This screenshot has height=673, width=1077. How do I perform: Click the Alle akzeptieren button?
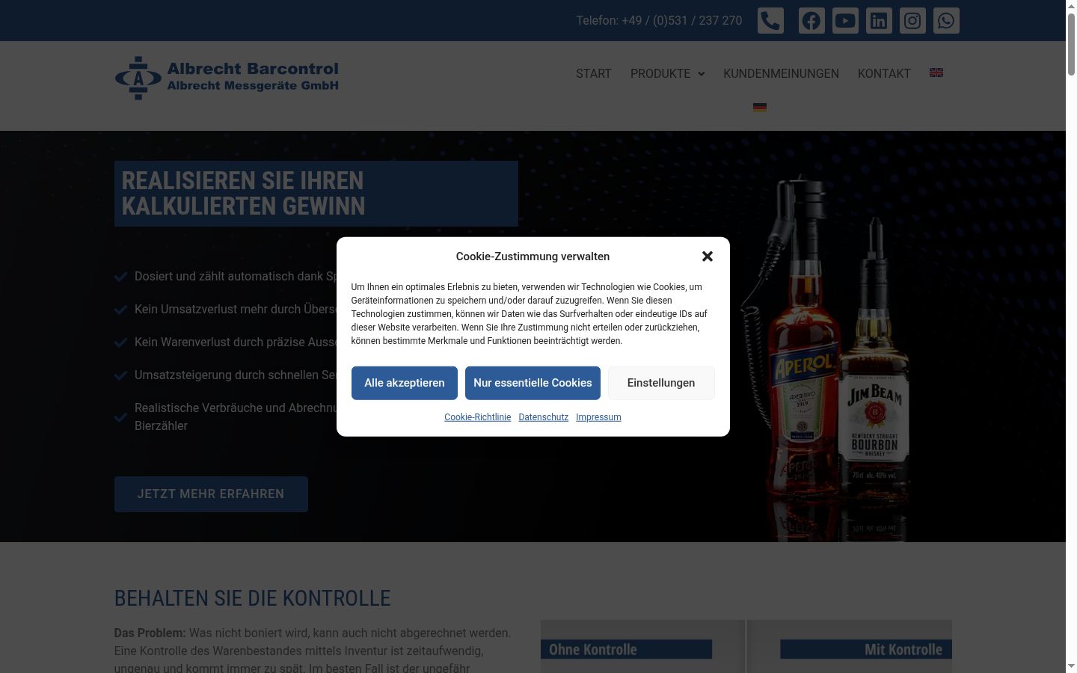405,383
